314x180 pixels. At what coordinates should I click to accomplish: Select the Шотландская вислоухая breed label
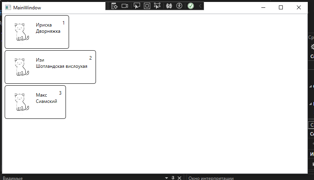coord(61,66)
